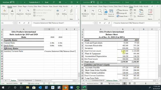Open View tab in right window
This screenshot has width=161, height=90.
pos(131,6)
